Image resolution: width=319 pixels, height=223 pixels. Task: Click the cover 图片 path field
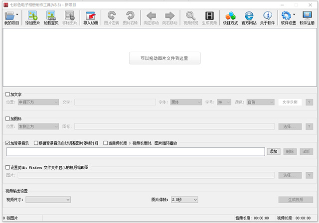pos(146,175)
